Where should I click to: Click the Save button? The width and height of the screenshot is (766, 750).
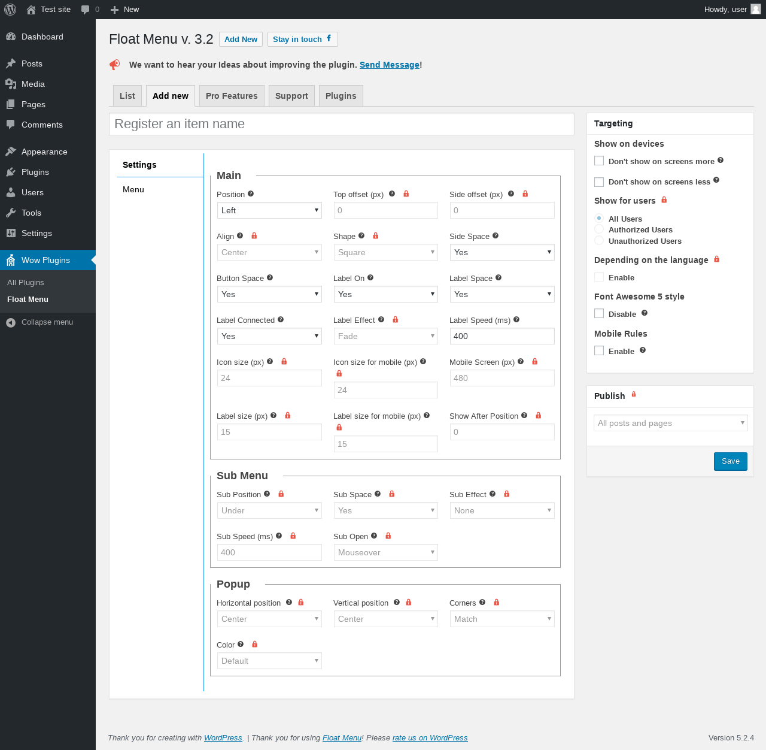pyautogui.click(x=731, y=461)
